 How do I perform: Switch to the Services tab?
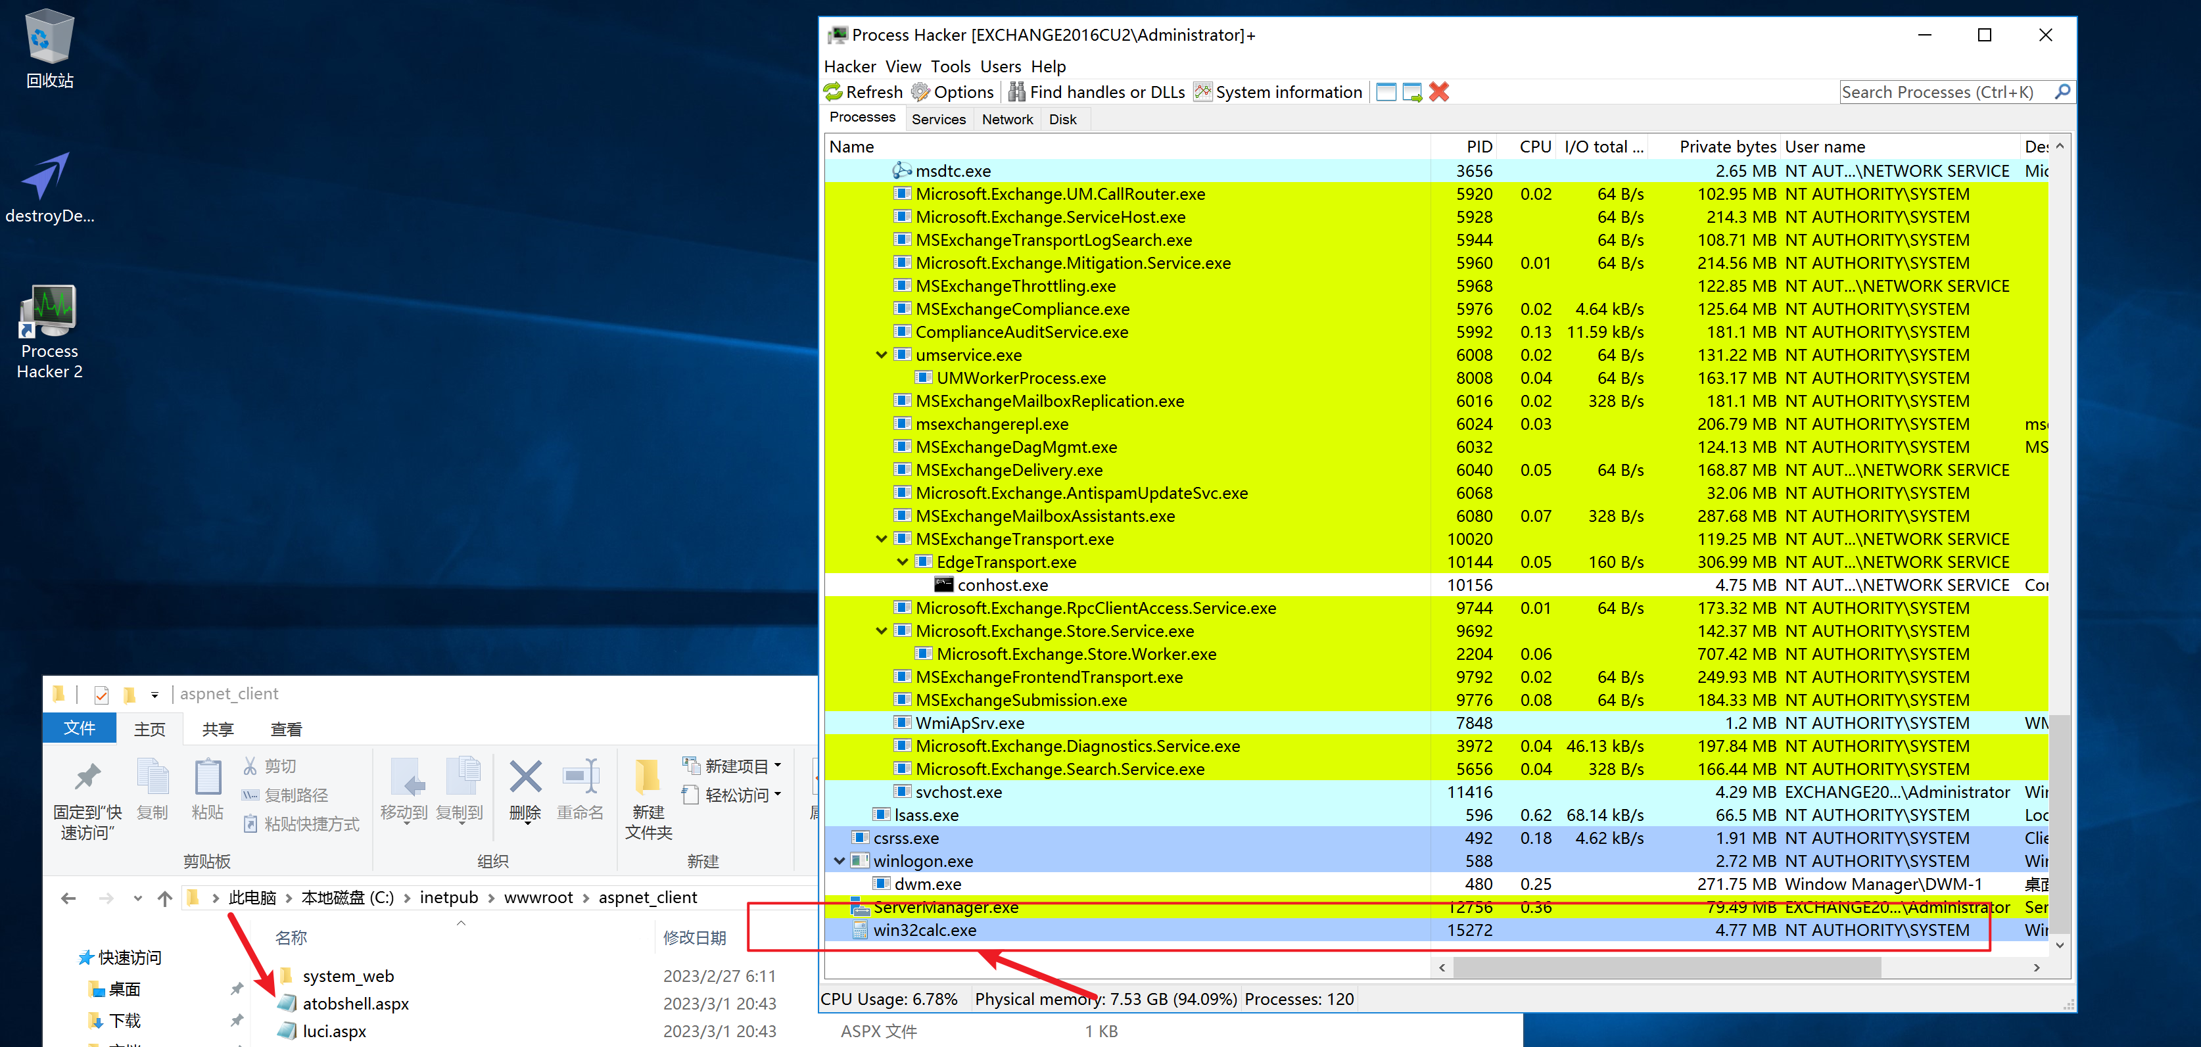[x=938, y=120]
